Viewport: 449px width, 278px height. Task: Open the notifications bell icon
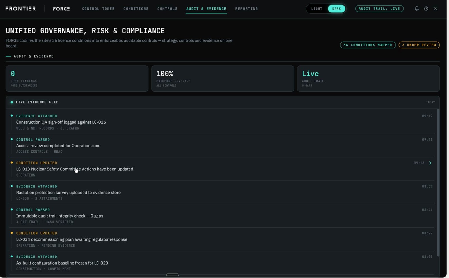tap(417, 9)
